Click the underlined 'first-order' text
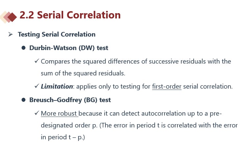This screenshot has width=249, height=165. click(167, 87)
